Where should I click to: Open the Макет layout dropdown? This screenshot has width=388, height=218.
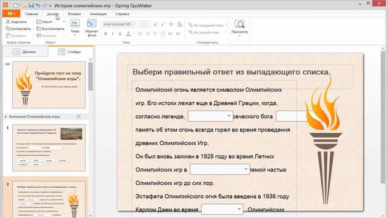[50, 22]
